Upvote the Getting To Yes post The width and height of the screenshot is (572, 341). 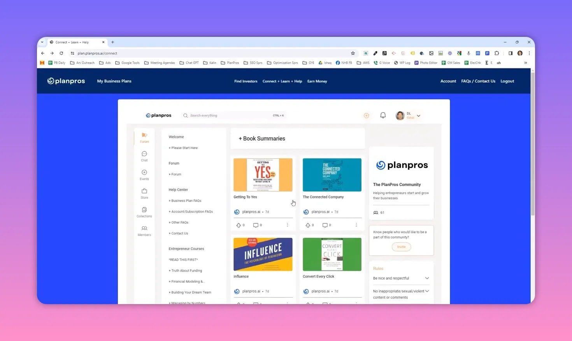coord(239,225)
